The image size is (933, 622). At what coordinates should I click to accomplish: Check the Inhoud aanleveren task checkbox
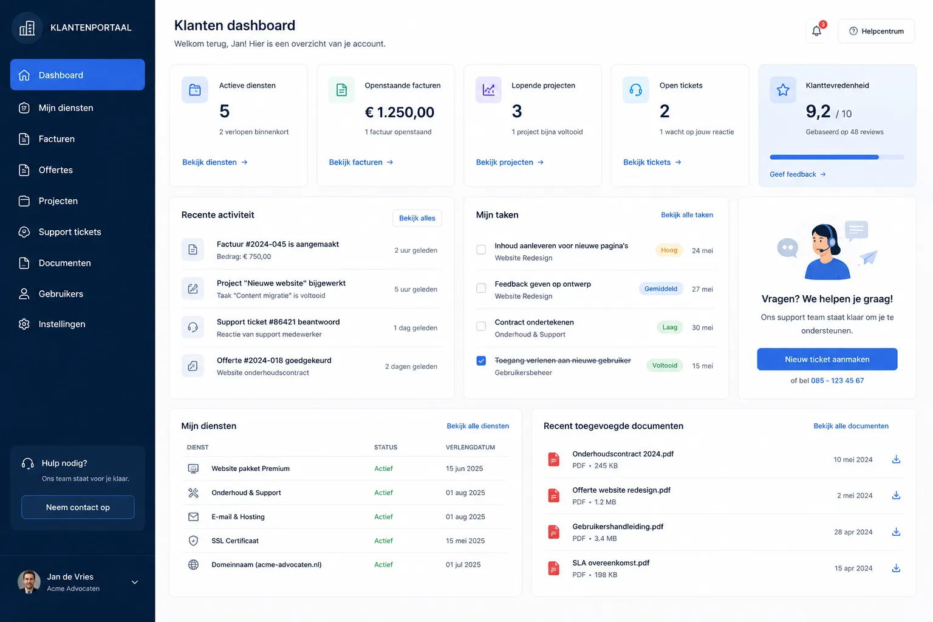click(481, 250)
